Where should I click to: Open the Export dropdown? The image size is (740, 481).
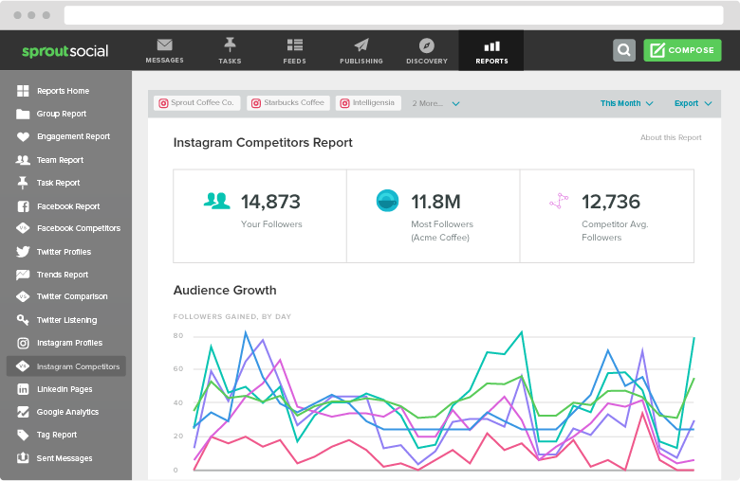tap(693, 103)
